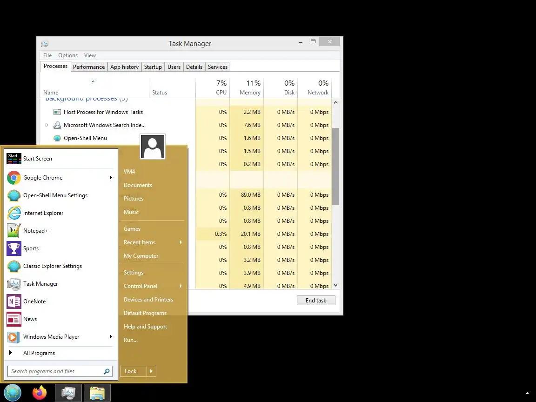The height and width of the screenshot is (402, 536).
Task: Click the user account picture
Action: [x=153, y=147]
